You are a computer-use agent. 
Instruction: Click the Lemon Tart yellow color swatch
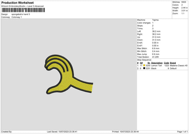pos(144,65)
